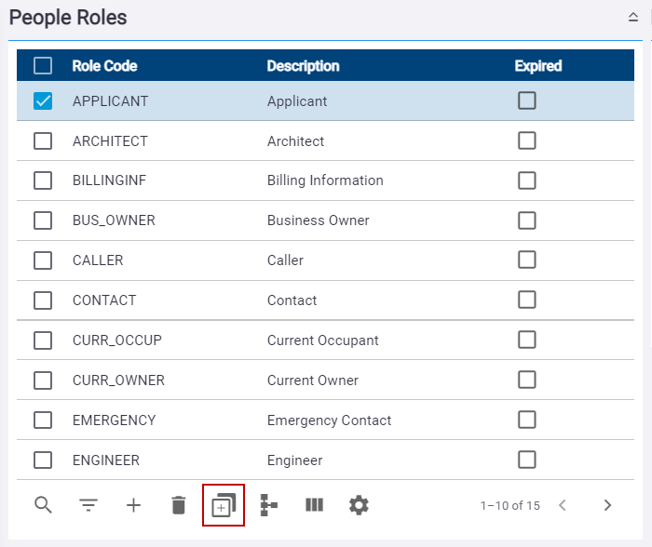Viewport: 652px width, 547px height.
Task: Open the hierarchy tree icon
Action: tap(268, 505)
